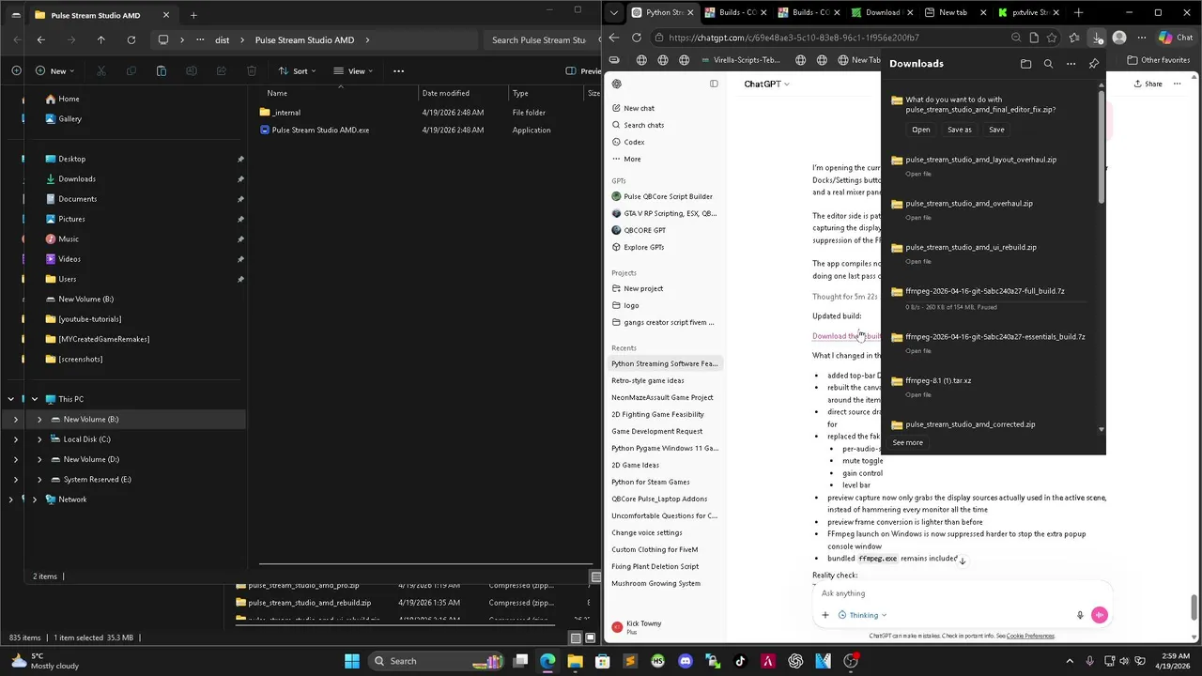Viewport: 1202px width, 676px height.
Task: Switch to pxtvlive Edge tab
Action: (x=1029, y=13)
